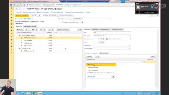The height and width of the screenshot is (95, 169).
Task: Toggle Skype video with the blue button
Action: [152, 7]
